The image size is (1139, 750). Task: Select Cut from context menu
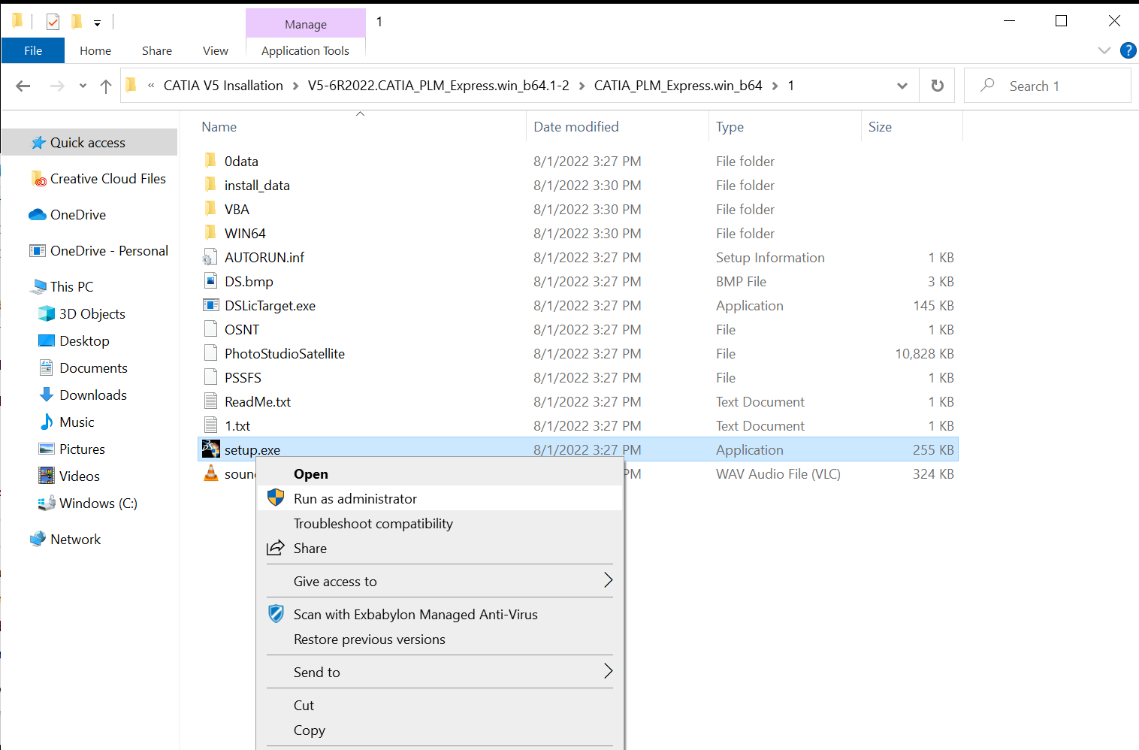(x=440, y=705)
